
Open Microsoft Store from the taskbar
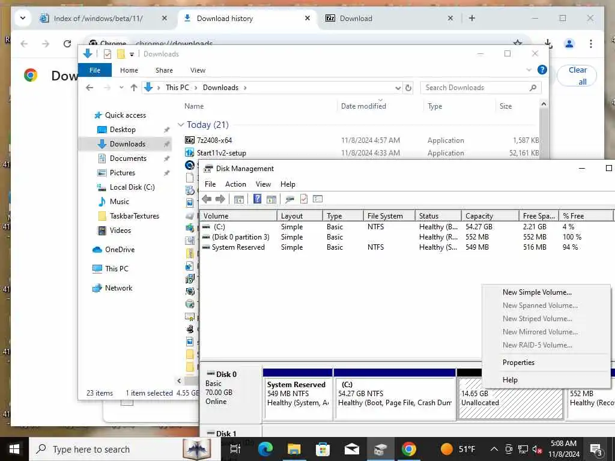323,449
